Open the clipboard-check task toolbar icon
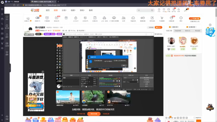The image size is (217, 122). coord(95,18)
